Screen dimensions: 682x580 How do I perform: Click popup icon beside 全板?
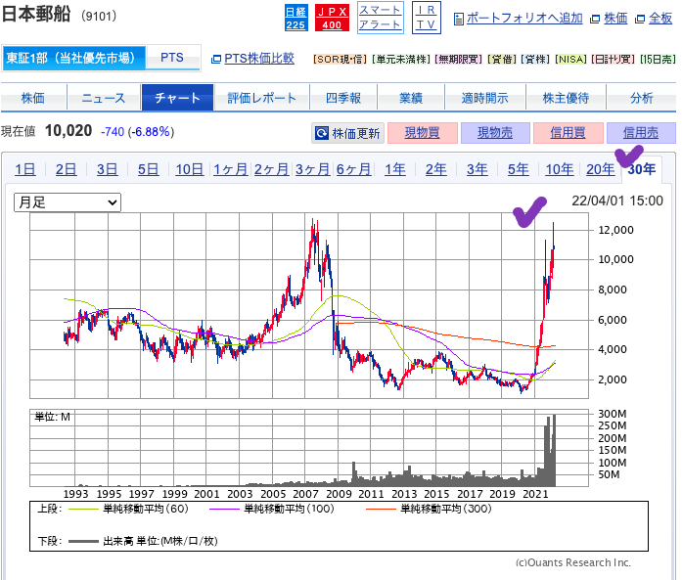639,19
